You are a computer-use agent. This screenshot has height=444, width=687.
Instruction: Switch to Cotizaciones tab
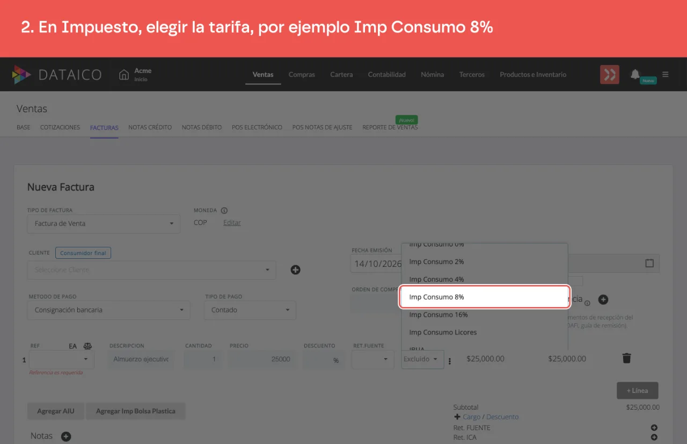click(60, 127)
